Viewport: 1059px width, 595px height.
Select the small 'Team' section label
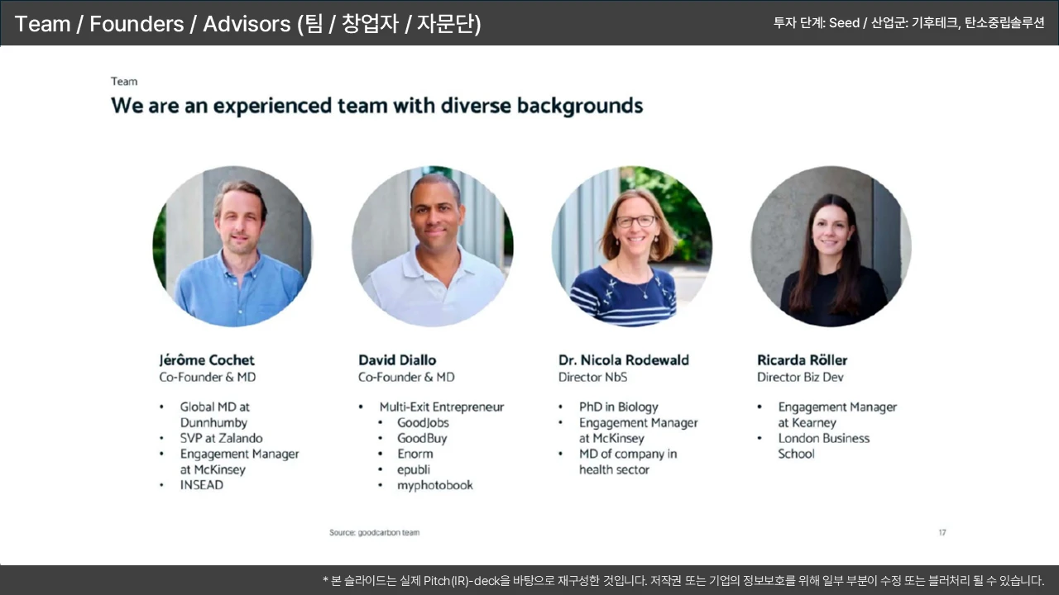pyautogui.click(x=124, y=81)
